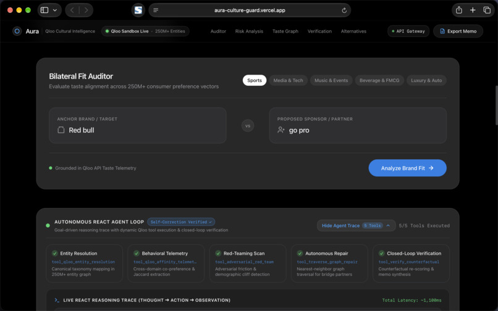Open the Risk Analysis nav item

click(x=249, y=31)
